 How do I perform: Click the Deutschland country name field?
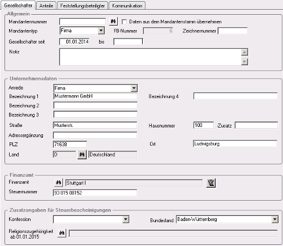click(113, 155)
